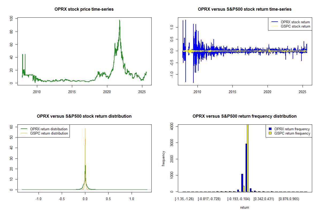
Task: Click the tallest blue bar in the histogram
Action: coord(246,169)
